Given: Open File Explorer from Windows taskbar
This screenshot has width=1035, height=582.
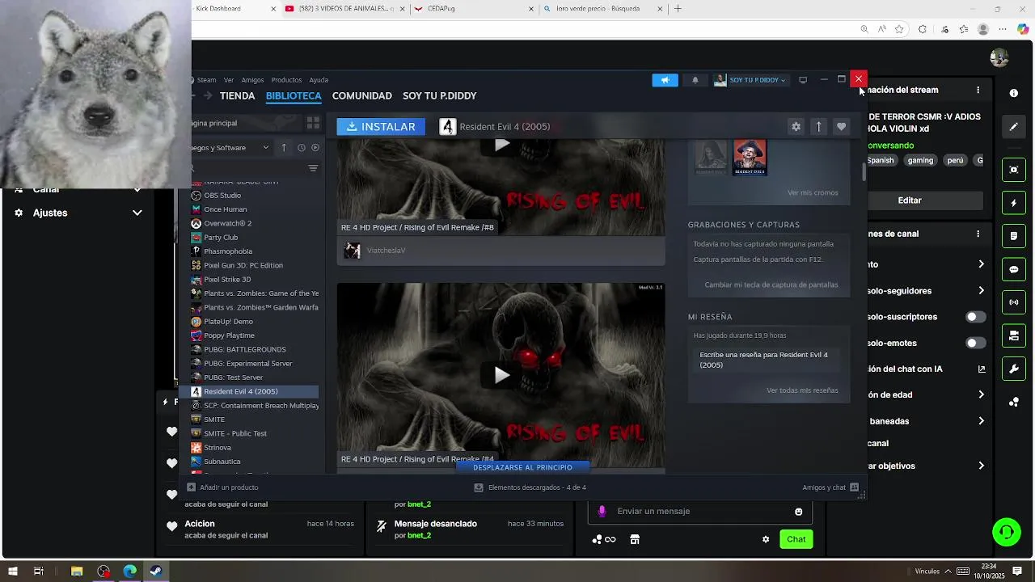Looking at the screenshot, I should pyautogui.click(x=77, y=571).
